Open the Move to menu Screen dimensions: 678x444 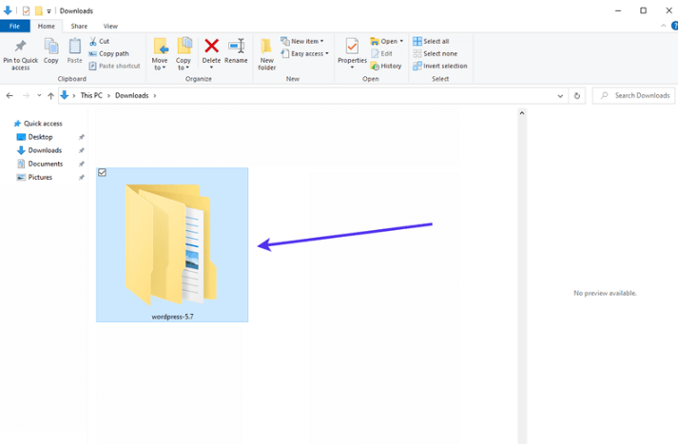click(x=160, y=54)
